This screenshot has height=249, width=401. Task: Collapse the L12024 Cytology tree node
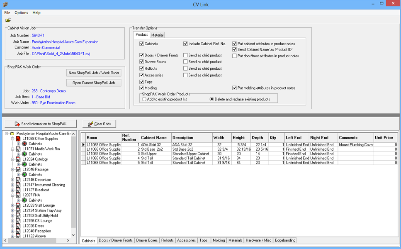pos(13,159)
